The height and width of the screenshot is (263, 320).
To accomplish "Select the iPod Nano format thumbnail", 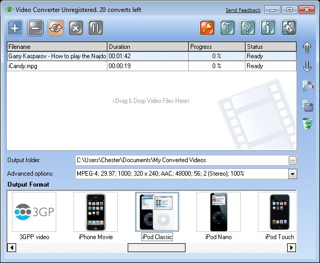I will tap(218, 212).
